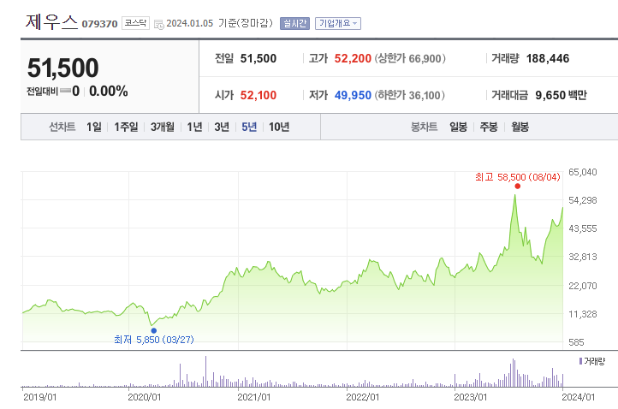This screenshot has height=409, width=618.
Task: Select the 1일 line chart period
Action: [x=94, y=127]
